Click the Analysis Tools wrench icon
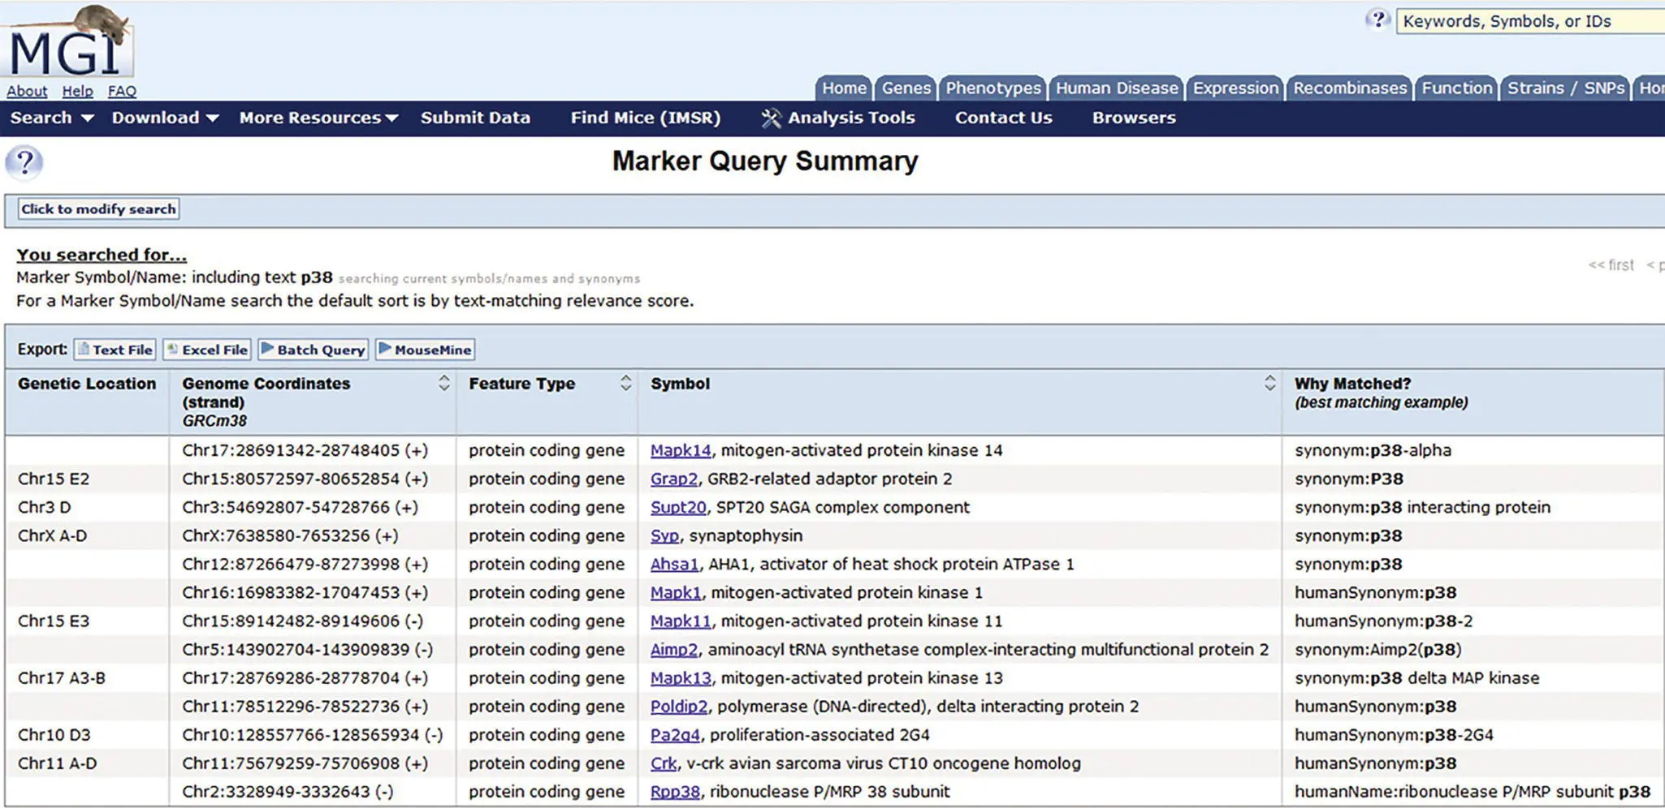Image resolution: width=1665 pixels, height=808 pixels. 771,118
